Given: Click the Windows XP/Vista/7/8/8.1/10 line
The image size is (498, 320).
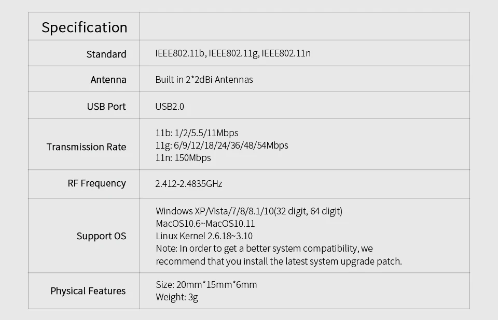Looking at the screenshot, I should [x=249, y=211].
